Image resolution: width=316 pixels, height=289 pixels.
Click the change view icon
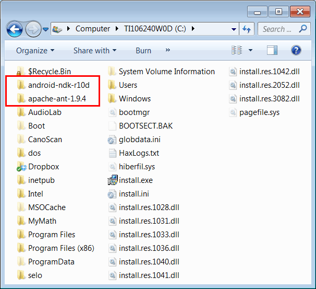237,50
